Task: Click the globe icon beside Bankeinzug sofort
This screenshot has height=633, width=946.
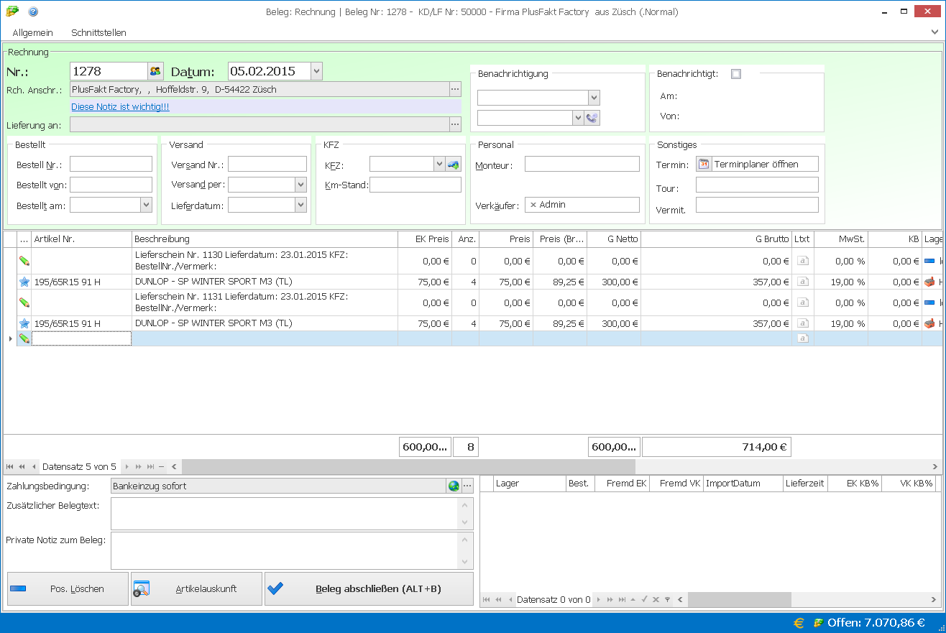Action: [x=454, y=486]
